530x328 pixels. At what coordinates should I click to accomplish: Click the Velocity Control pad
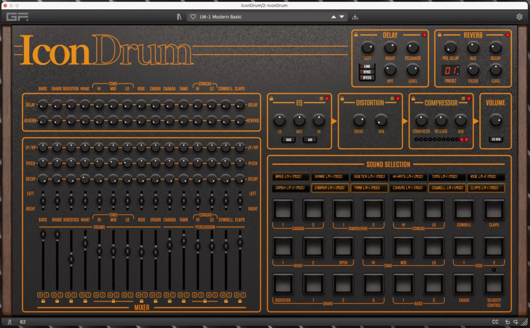[x=493, y=285]
